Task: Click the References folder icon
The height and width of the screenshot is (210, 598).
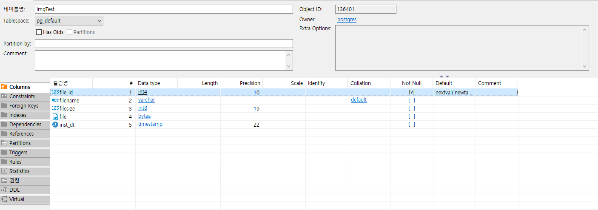Action: [4, 134]
